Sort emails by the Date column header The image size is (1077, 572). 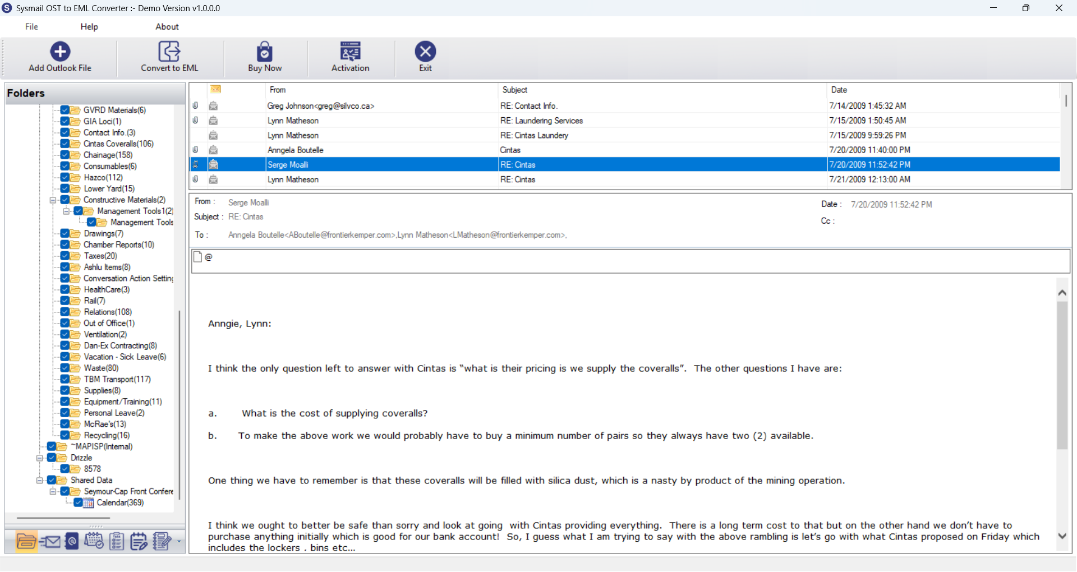pyautogui.click(x=943, y=90)
